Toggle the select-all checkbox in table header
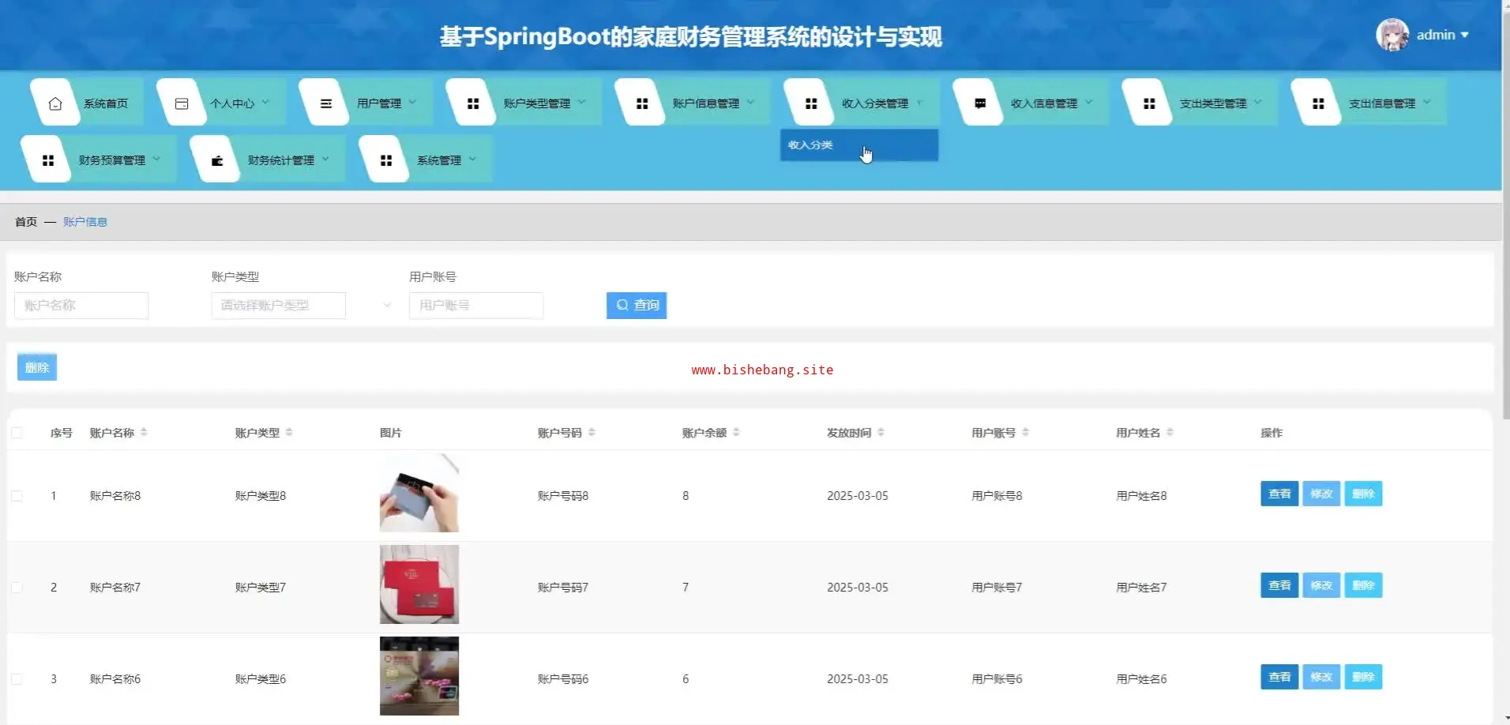Image resolution: width=1510 pixels, height=725 pixels. tap(17, 433)
